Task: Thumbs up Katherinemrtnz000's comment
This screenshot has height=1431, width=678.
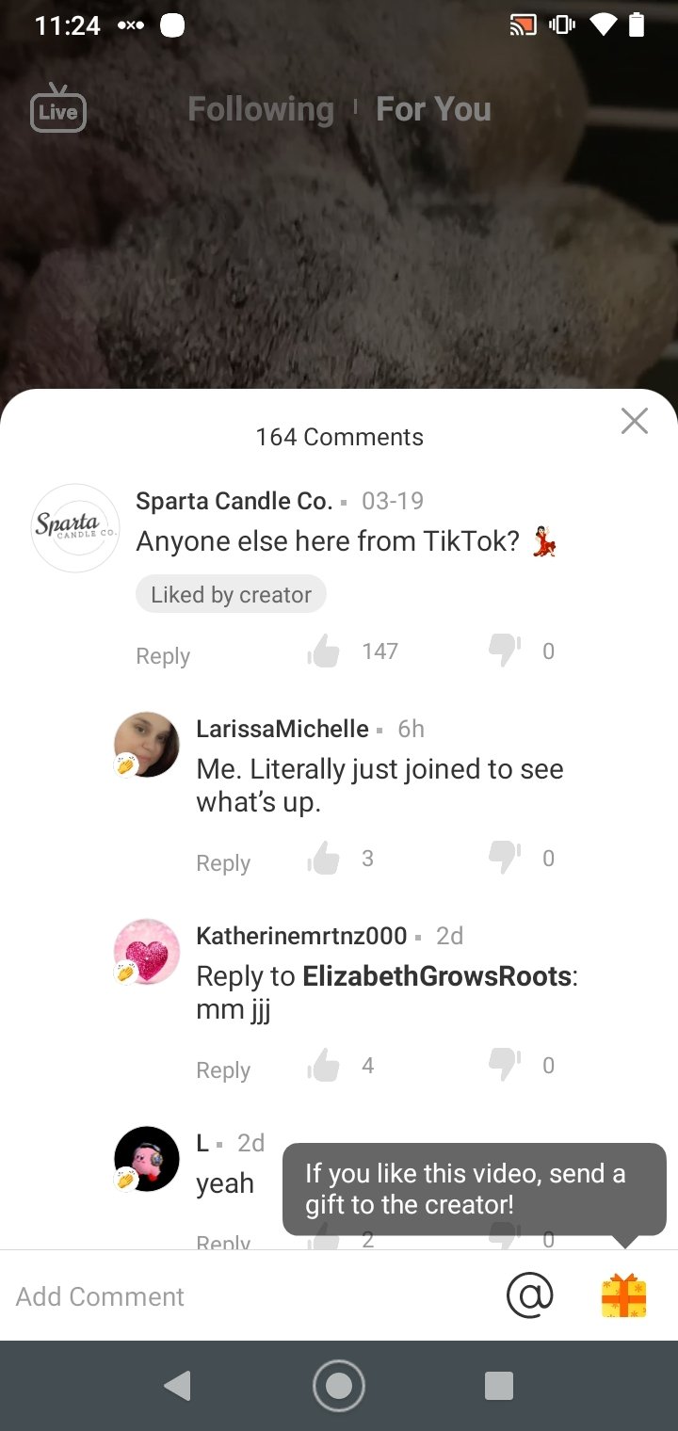Action: 323,1065
